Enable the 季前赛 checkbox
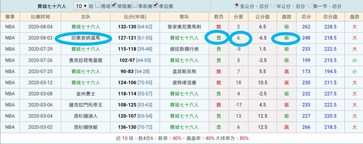363x144 pixels. pos(135,5)
